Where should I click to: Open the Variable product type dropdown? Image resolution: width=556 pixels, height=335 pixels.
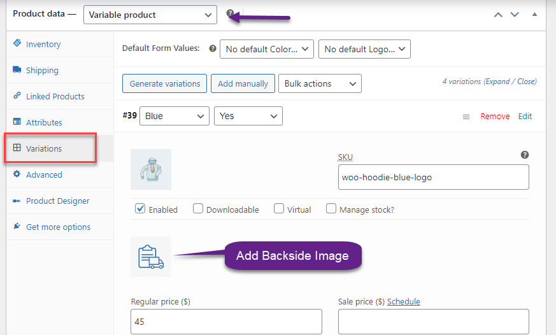click(150, 15)
